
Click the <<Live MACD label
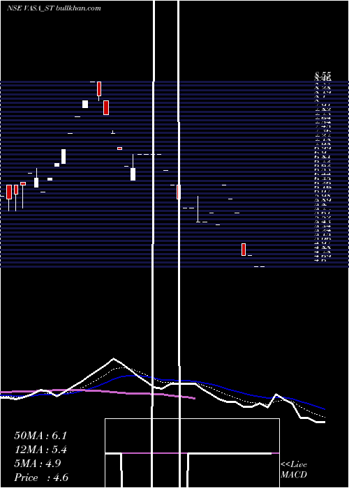click(x=294, y=469)
